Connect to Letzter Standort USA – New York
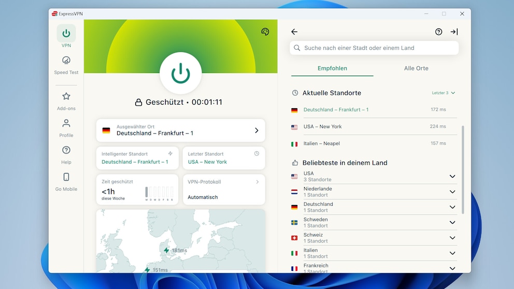This screenshot has width=514, height=289. pos(223,158)
